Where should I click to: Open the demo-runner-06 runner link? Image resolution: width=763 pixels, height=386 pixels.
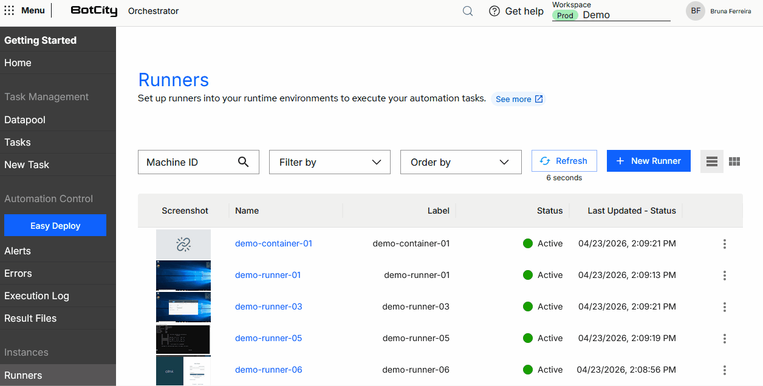[x=269, y=370]
